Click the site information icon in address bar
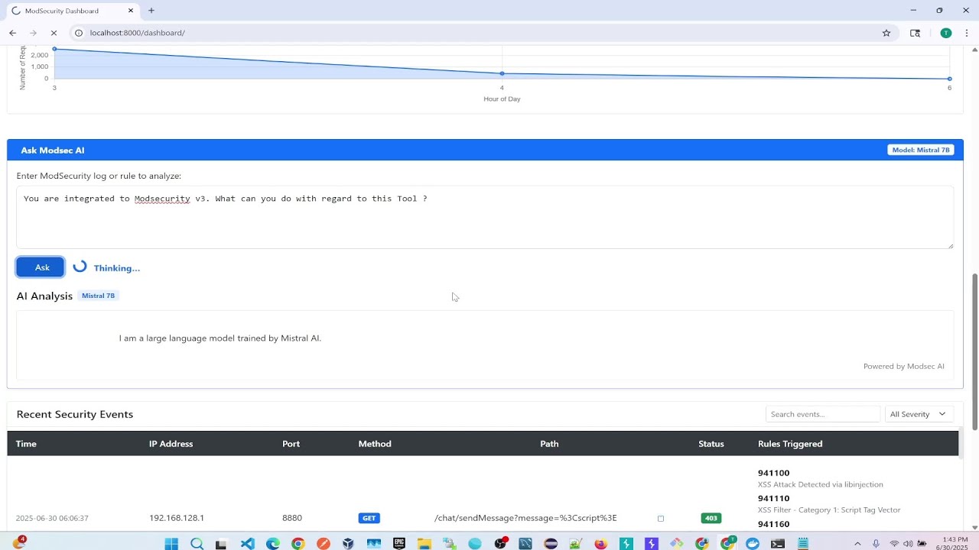 79,33
